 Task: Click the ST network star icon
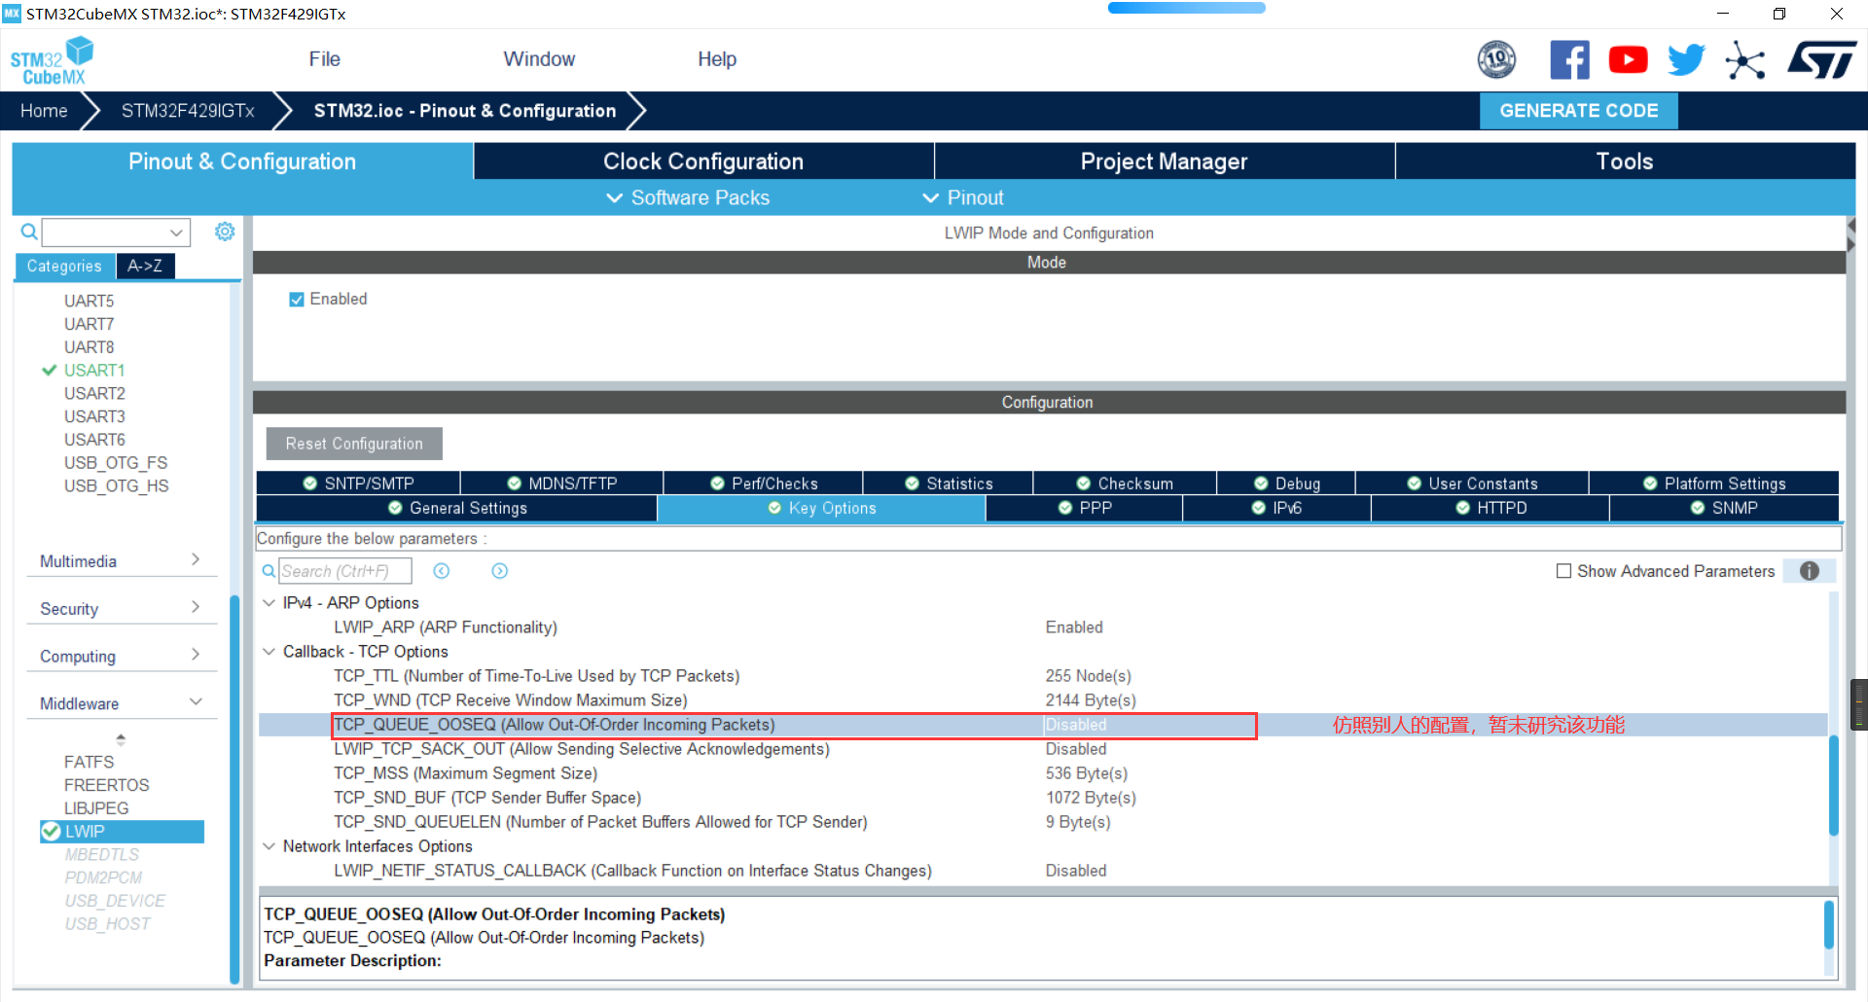click(1744, 60)
